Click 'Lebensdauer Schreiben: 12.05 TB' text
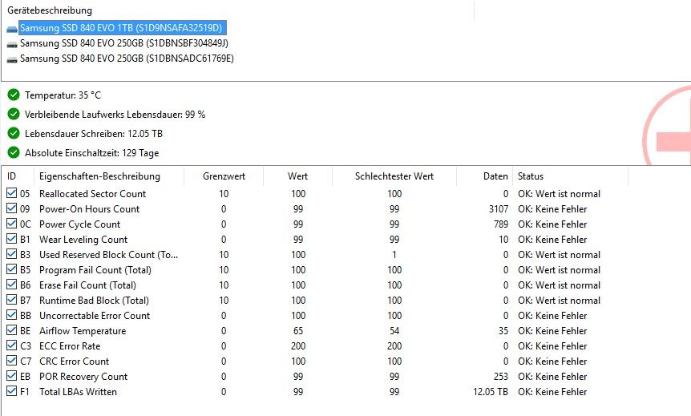The image size is (691, 416). (x=94, y=134)
